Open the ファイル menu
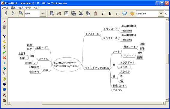This screenshot has width=170, height=109. pos(5,8)
